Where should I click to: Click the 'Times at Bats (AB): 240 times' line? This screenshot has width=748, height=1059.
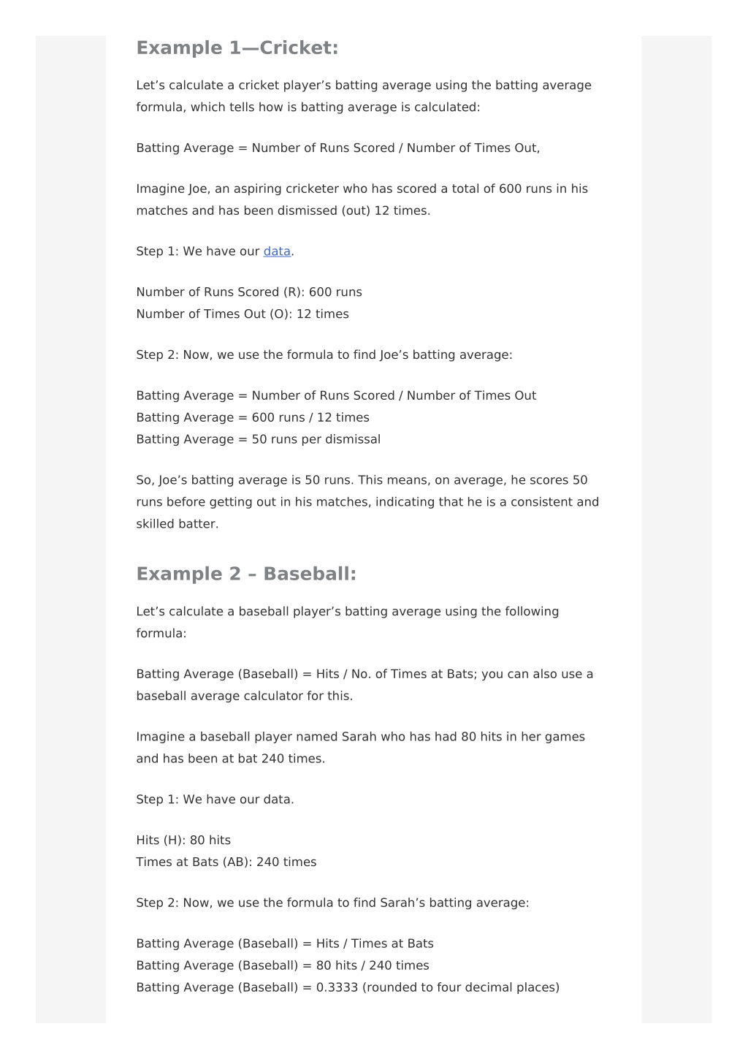point(226,862)
